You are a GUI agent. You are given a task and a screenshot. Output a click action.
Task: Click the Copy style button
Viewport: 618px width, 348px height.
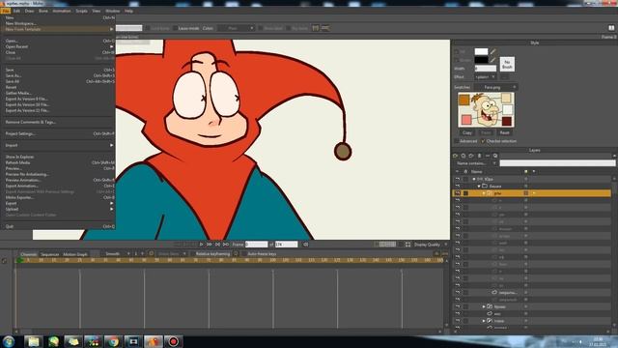point(467,133)
